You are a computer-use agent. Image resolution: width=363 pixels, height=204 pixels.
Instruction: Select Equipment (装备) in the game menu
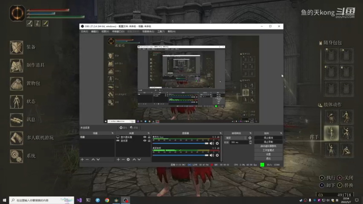pos(23,48)
